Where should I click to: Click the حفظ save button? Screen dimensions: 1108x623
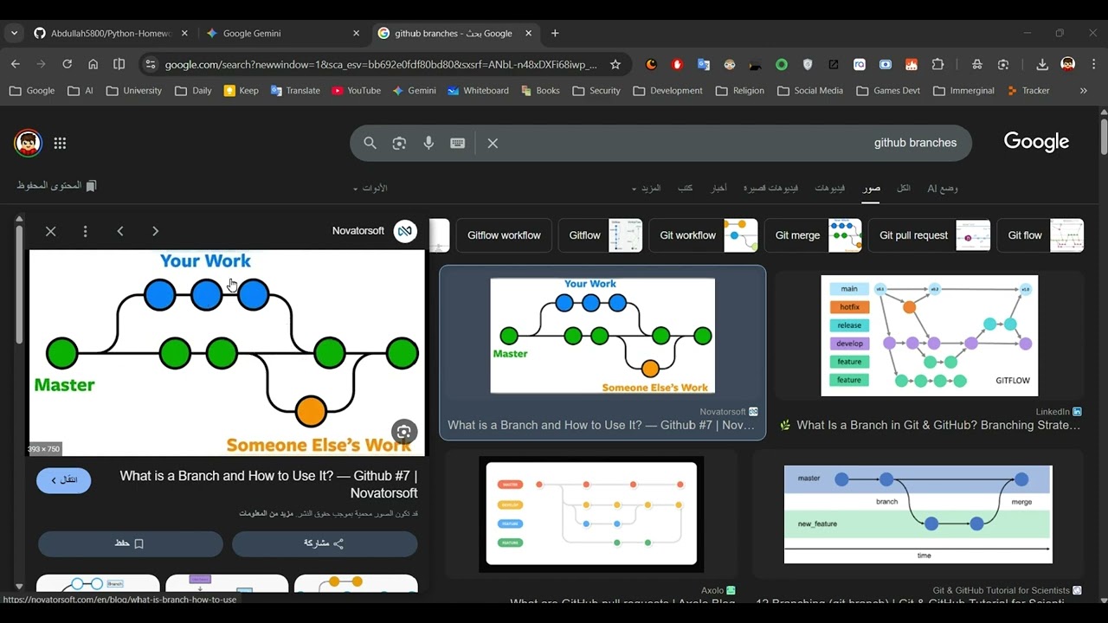click(130, 543)
